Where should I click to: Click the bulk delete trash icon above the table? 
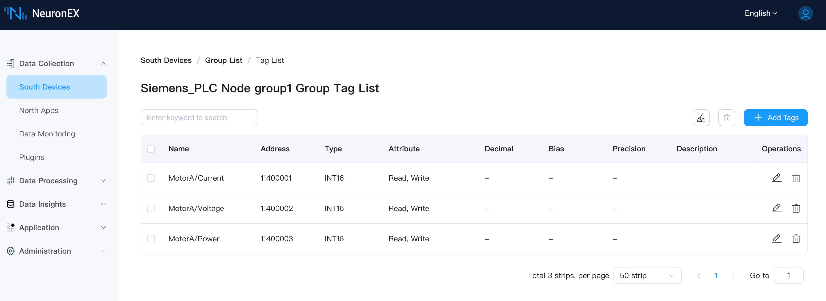click(726, 118)
